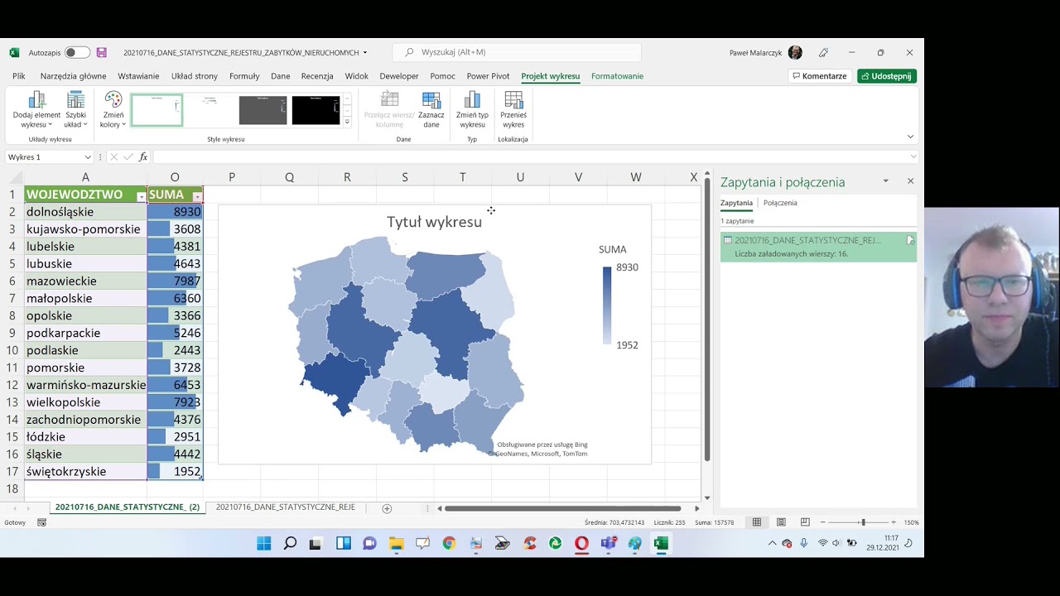
Task: Switch to Formatowanie tab
Action: 617,76
